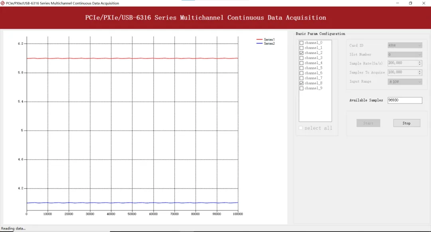This screenshot has height=232, width=431.
Task: Click the application icon in the title bar
Action: (x=3, y=3)
